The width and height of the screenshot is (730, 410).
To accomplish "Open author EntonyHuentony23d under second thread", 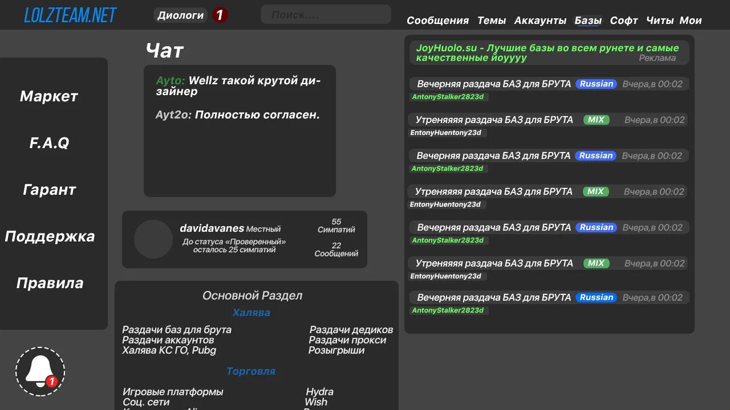I will point(446,133).
